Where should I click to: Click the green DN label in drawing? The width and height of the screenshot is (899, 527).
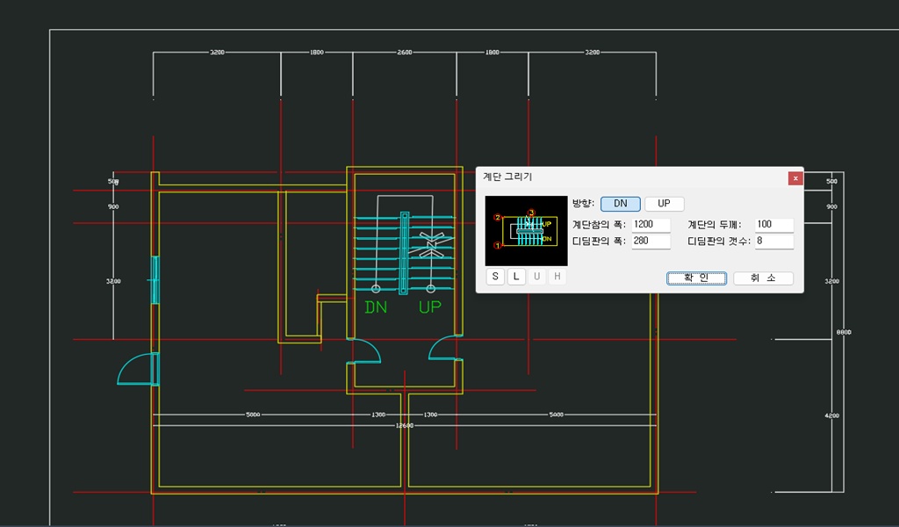(x=376, y=307)
